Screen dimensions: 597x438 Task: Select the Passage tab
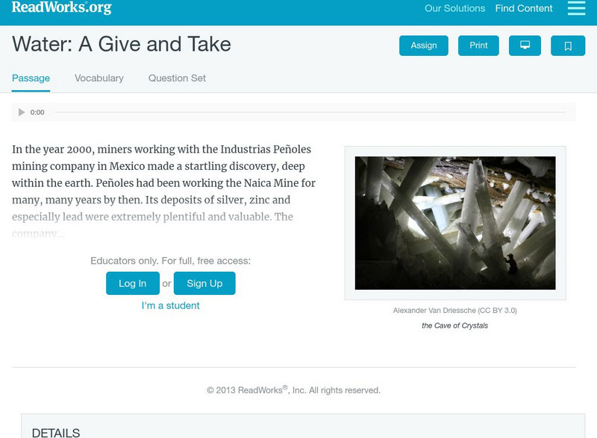point(31,78)
